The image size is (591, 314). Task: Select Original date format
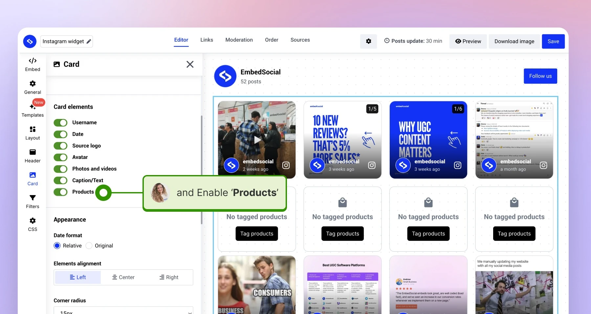[89, 245]
